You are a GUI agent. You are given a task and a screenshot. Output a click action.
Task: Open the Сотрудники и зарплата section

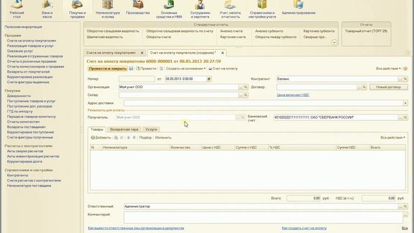200,10
